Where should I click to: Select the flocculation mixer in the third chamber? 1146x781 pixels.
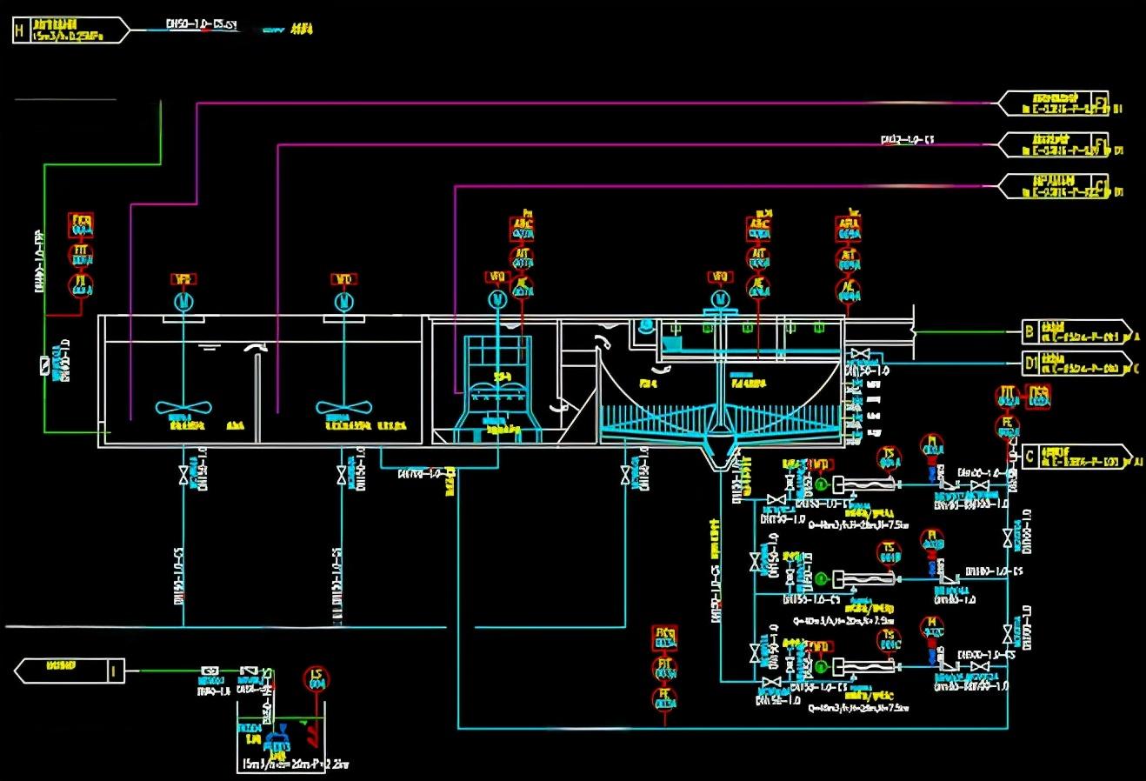(x=498, y=383)
